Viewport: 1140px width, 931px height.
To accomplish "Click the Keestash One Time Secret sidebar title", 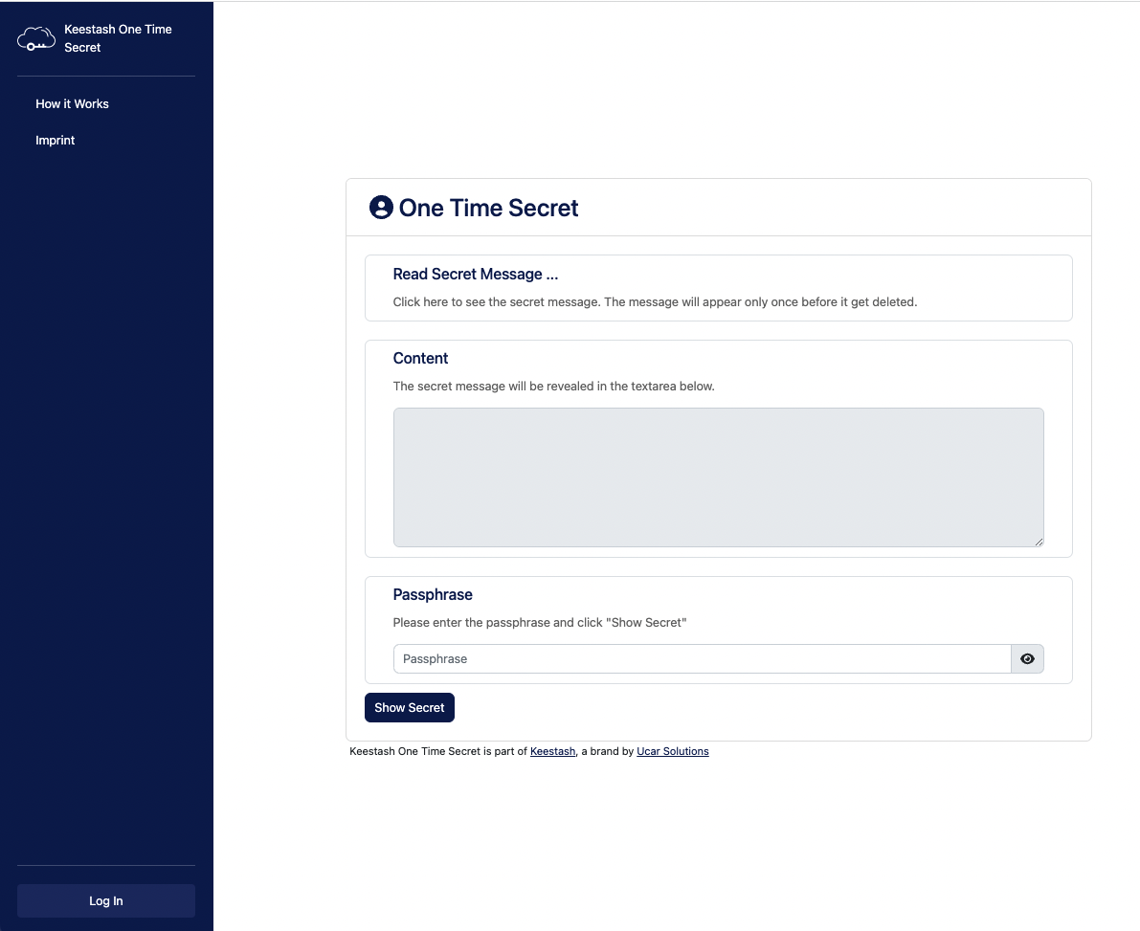I will (117, 37).
